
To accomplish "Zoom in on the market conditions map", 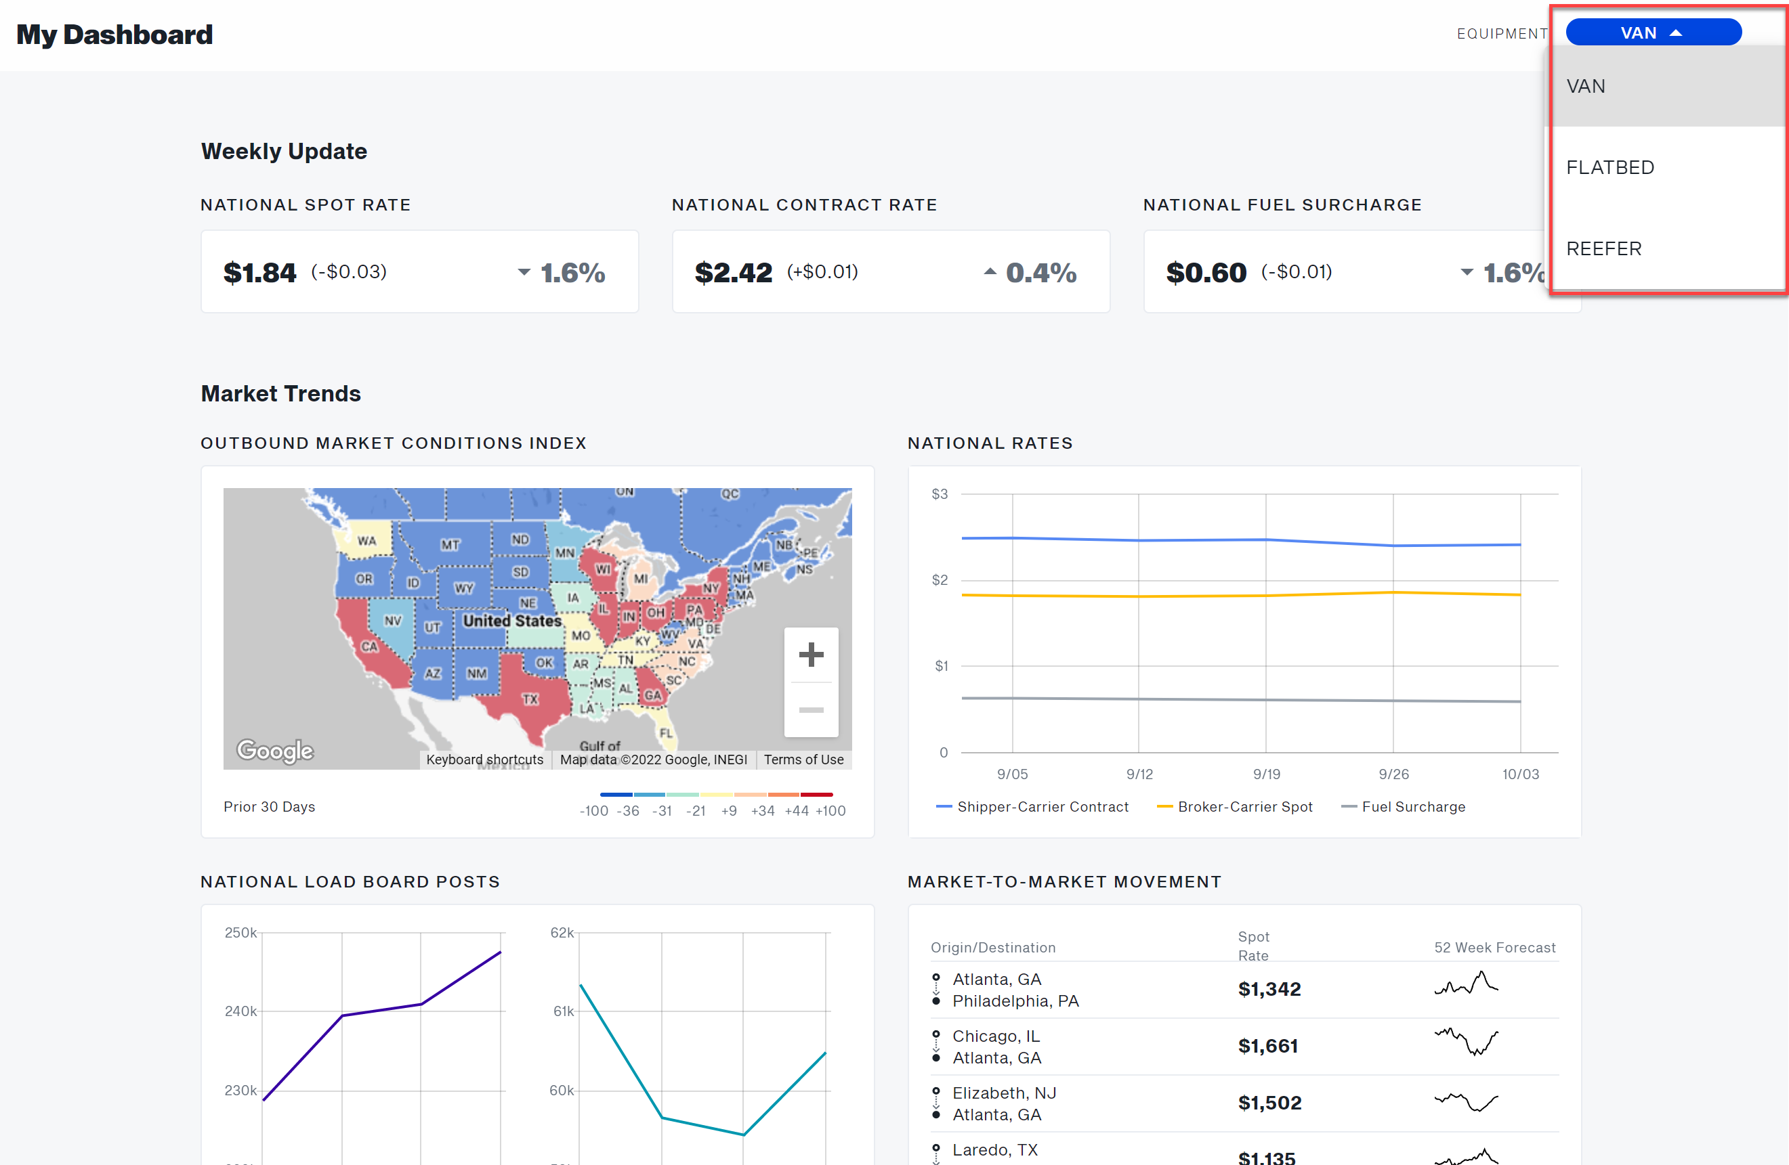I will [811, 654].
